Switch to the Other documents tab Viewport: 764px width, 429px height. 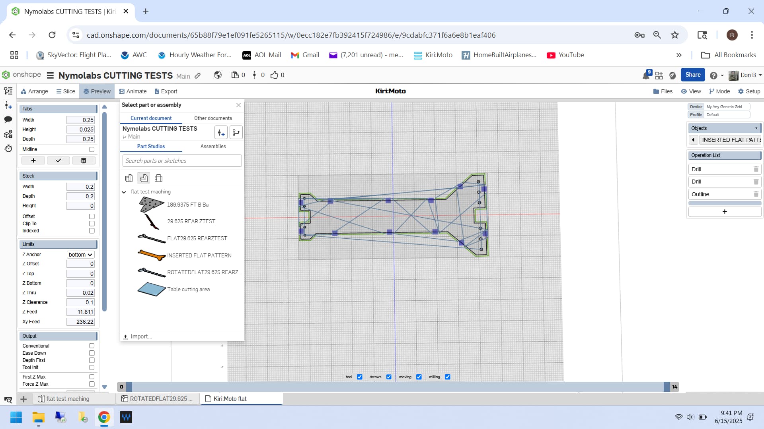(x=213, y=118)
